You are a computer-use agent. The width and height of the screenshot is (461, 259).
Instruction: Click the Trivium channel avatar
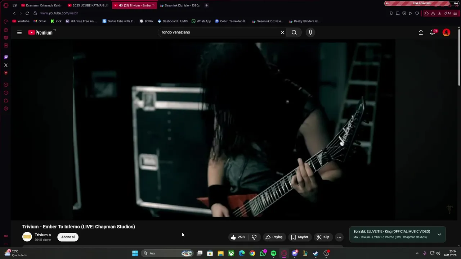pos(27,237)
